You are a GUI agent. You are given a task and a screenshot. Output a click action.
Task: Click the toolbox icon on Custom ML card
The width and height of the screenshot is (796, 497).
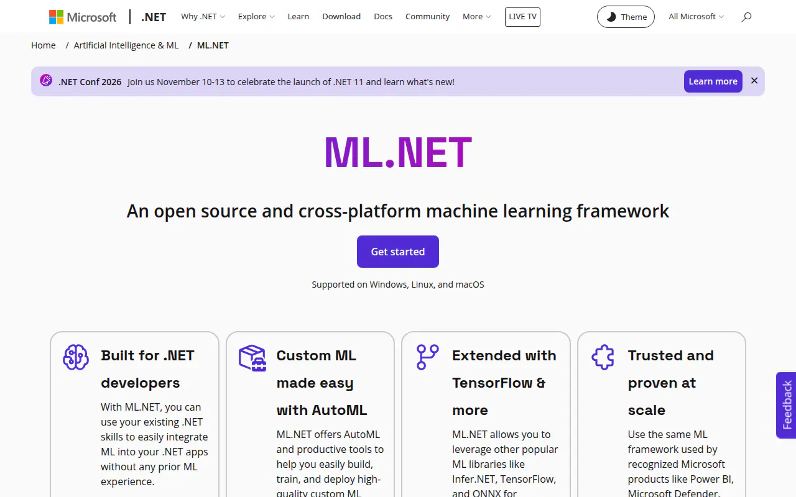tap(252, 358)
